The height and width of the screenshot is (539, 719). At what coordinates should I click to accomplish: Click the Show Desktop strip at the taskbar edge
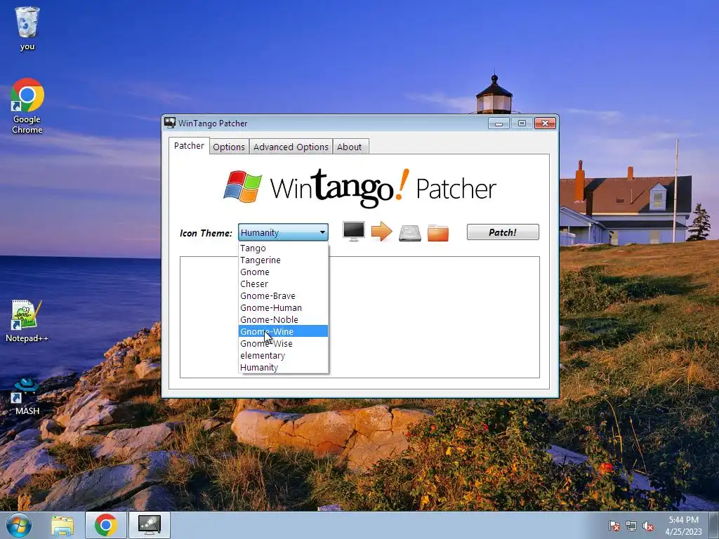713,525
